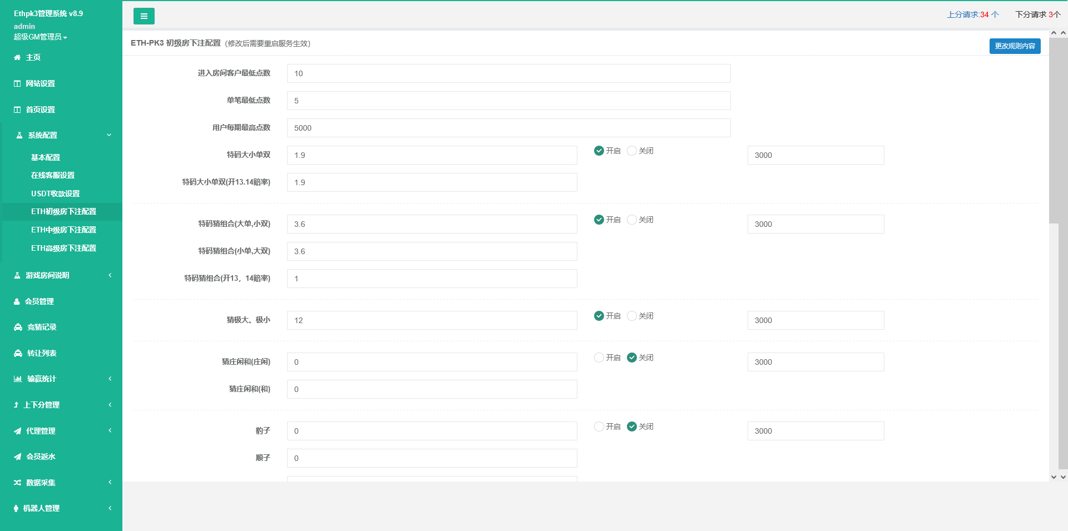Select 关闭 radio for 特码大小单双
This screenshot has width=1068, height=531.
632,151
